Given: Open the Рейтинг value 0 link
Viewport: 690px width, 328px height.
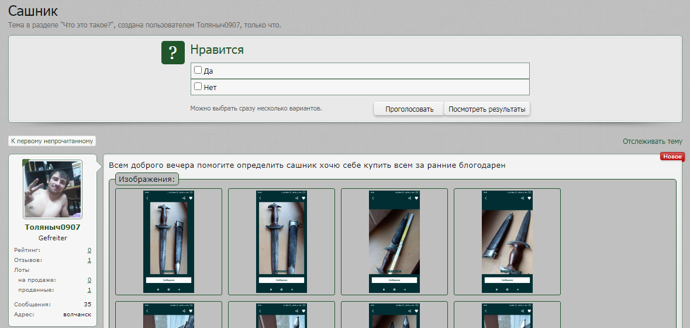Looking at the screenshot, I should 89,250.
